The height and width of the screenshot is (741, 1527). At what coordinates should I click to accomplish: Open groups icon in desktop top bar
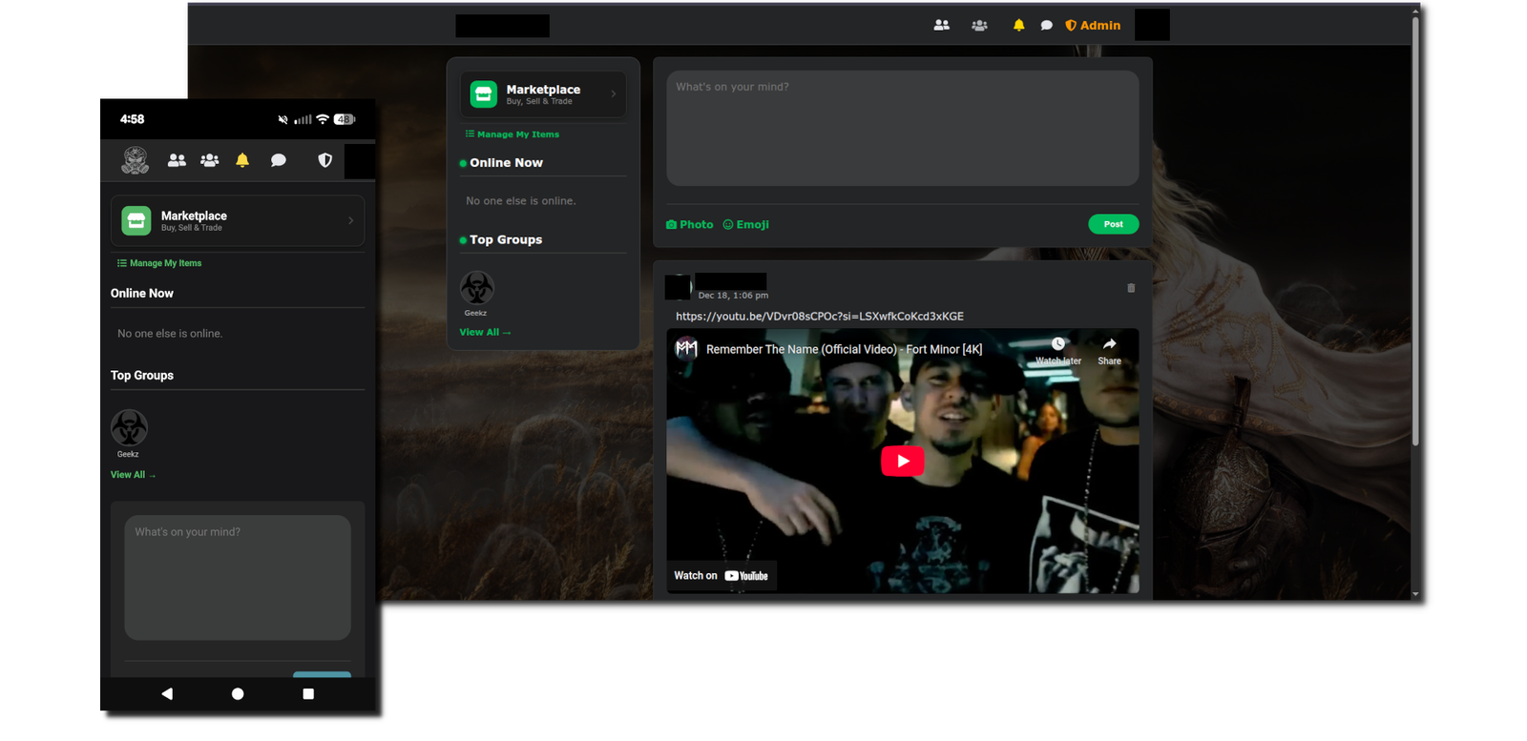979,26
